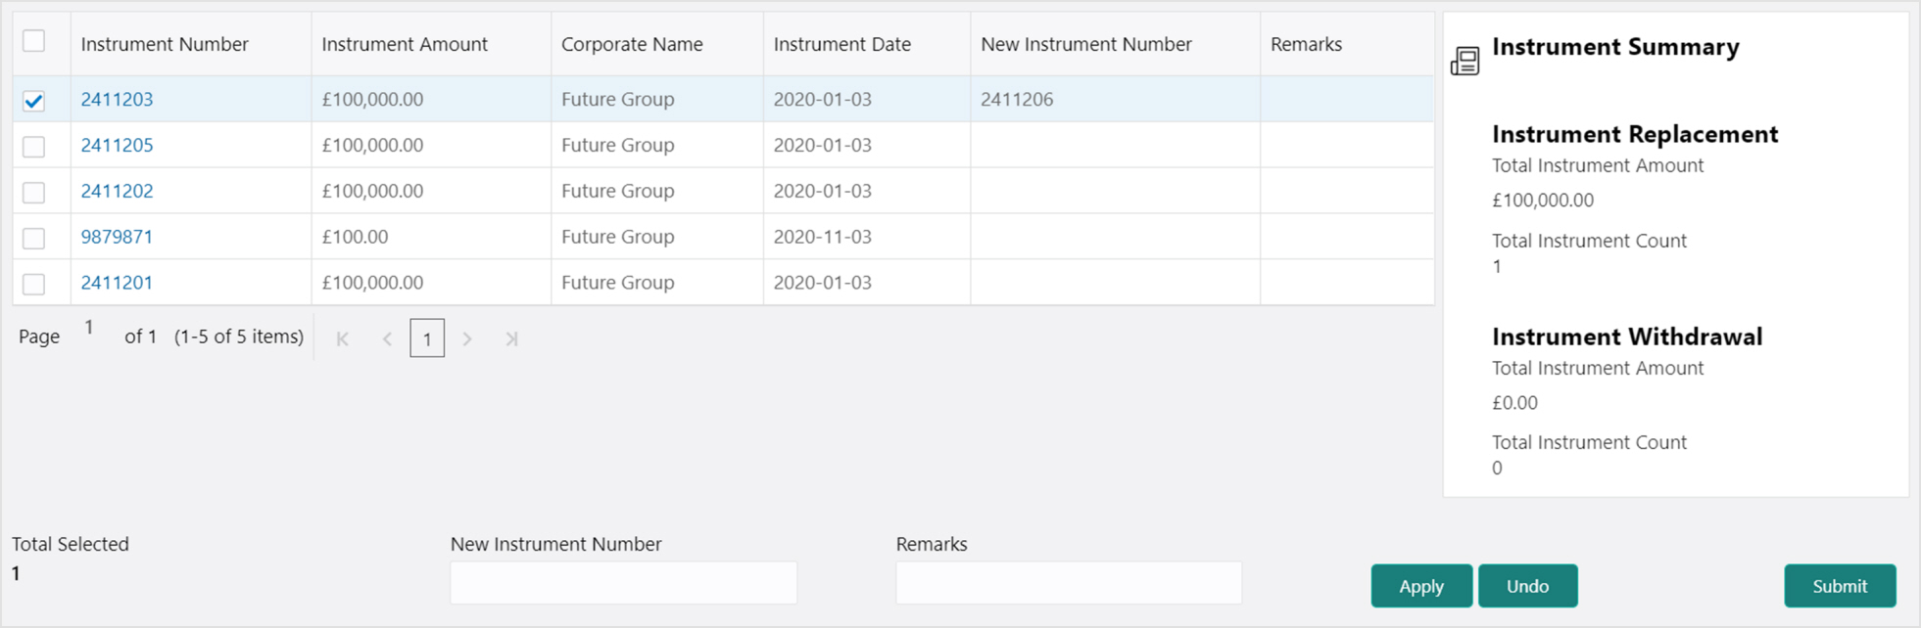Image resolution: width=1921 pixels, height=628 pixels.
Task: Go to last page pagination arrow
Action: [x=511, y=338]
